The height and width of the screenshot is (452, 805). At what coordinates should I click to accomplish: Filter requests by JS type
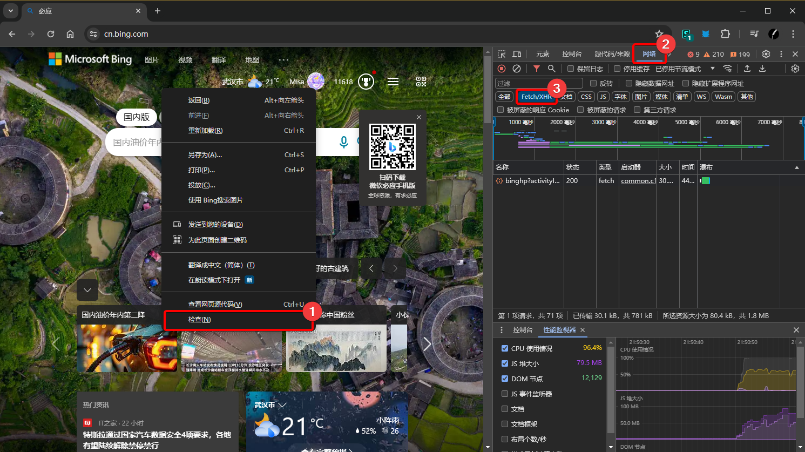coord(603,97)
